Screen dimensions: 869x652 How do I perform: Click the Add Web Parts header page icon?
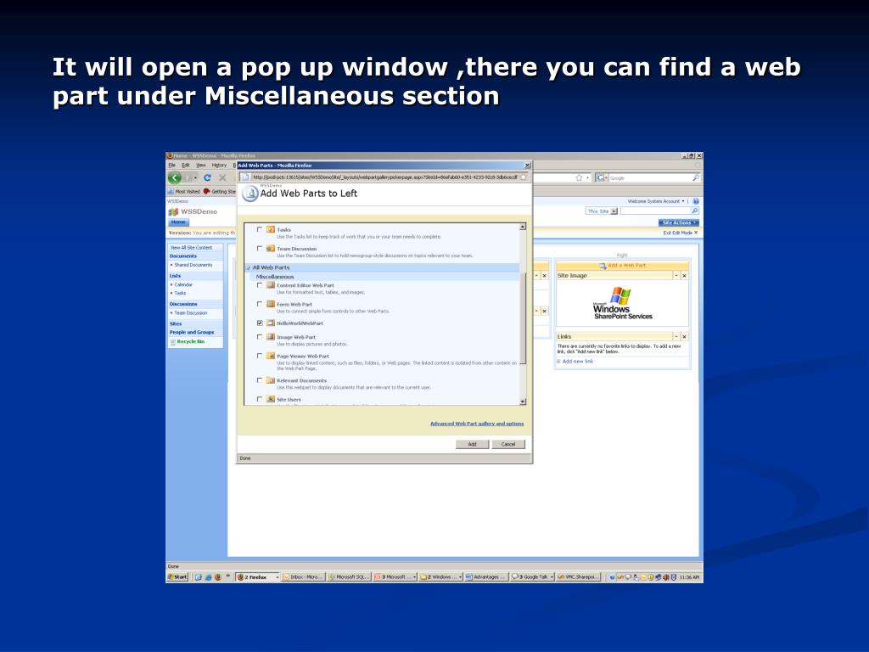point(250,194)
